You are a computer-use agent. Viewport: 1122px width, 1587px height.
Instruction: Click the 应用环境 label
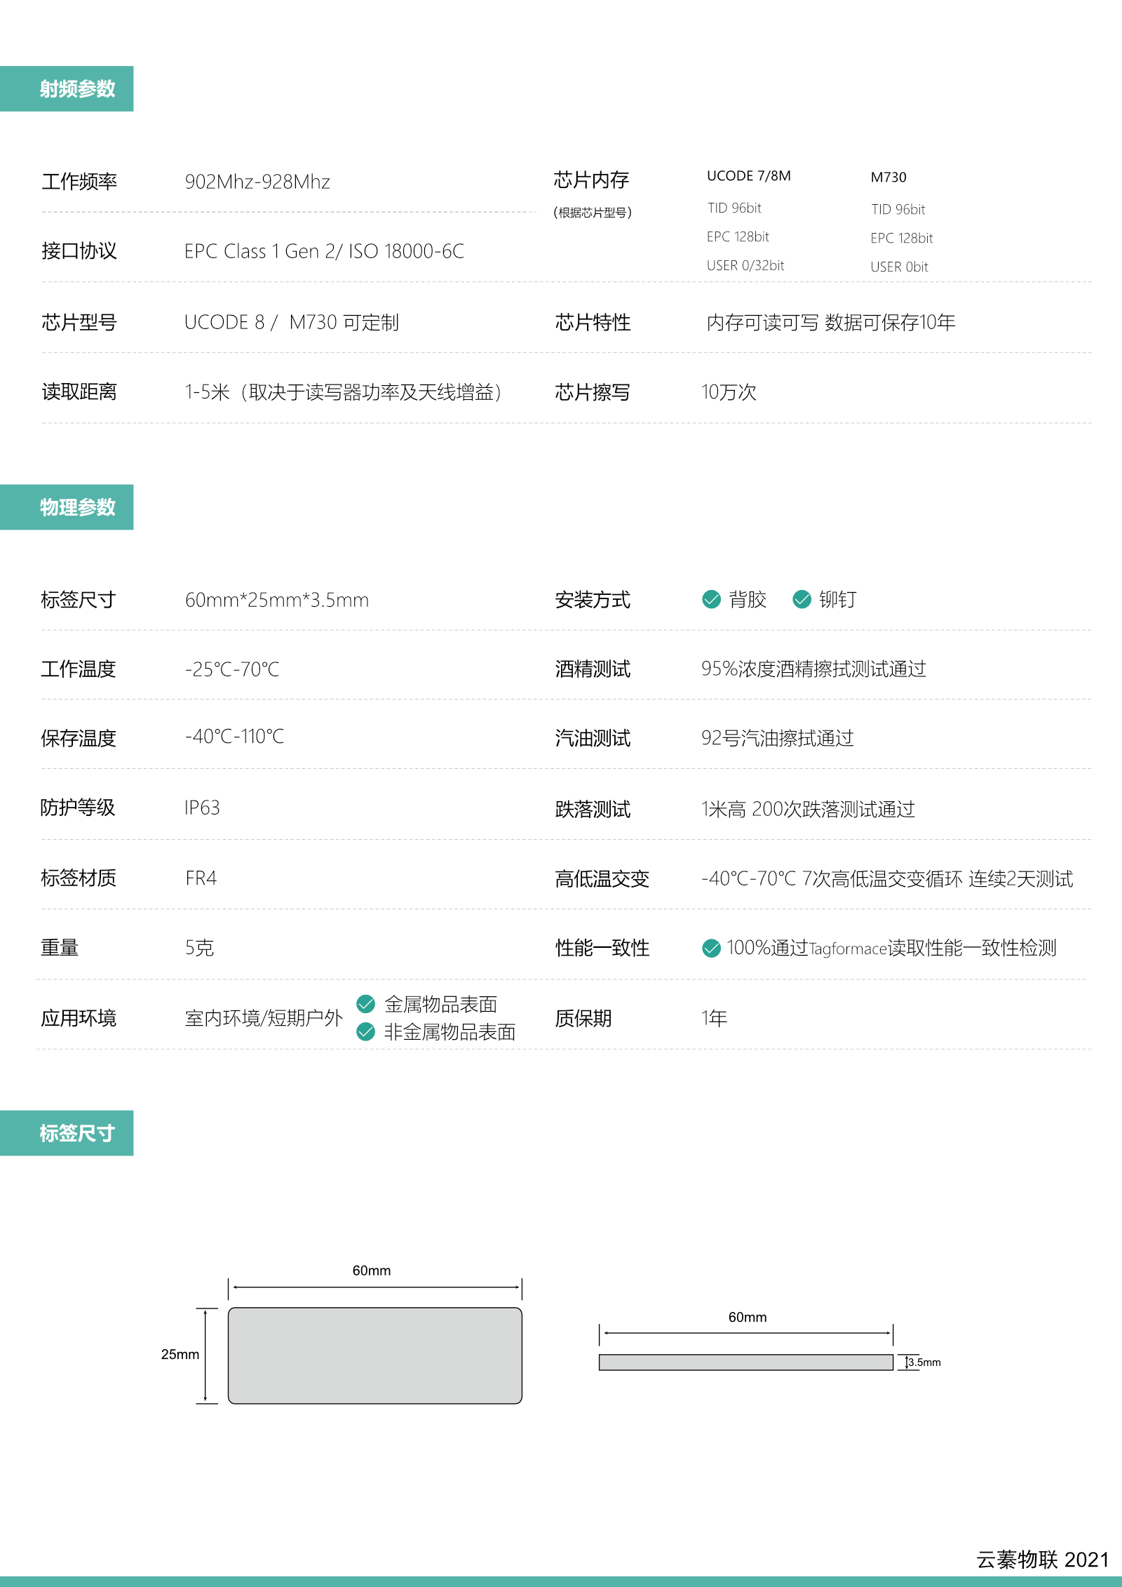click(79, 1017)
